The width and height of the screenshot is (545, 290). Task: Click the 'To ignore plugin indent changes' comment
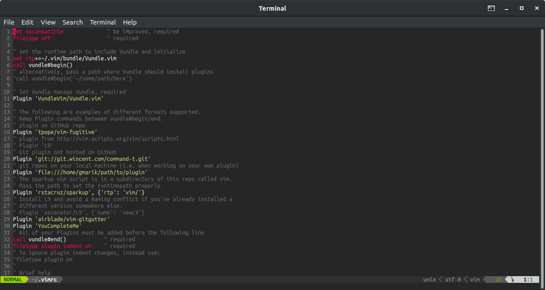point(86,253)
